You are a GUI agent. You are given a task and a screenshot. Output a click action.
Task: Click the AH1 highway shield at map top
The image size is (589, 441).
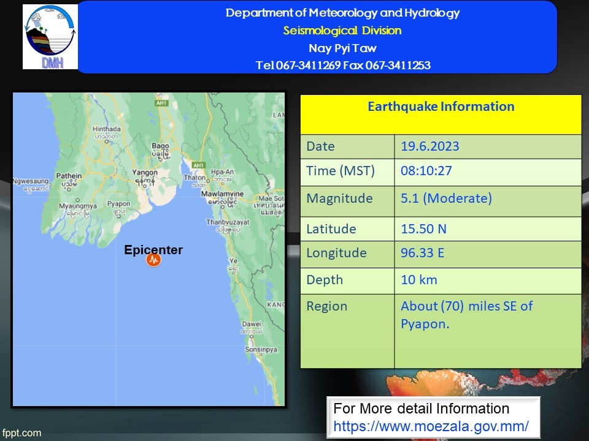pos(162,104)
